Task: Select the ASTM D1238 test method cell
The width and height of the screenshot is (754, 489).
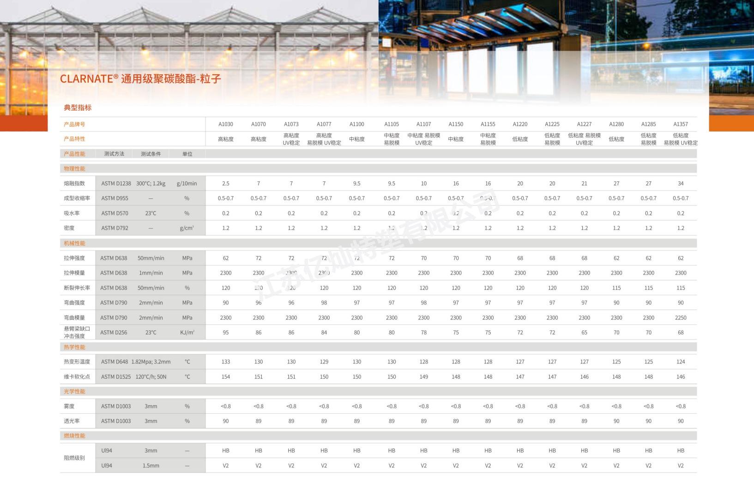Action: [x=116, y=184]
